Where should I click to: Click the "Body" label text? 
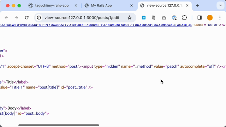tap(12, 108)
